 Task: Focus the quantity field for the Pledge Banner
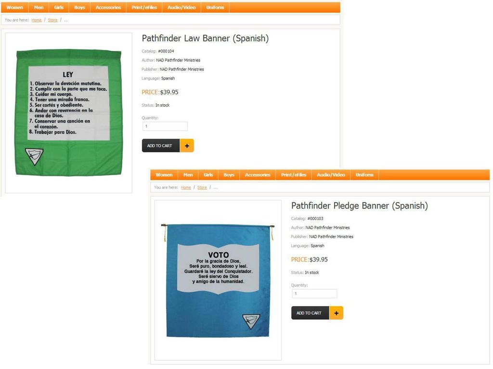tap(314, 294)
